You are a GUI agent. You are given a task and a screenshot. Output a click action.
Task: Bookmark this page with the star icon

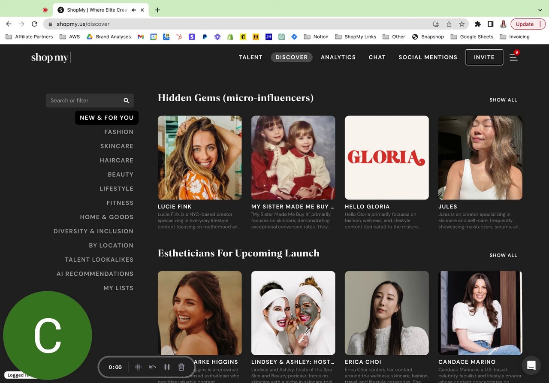point(462,24)
